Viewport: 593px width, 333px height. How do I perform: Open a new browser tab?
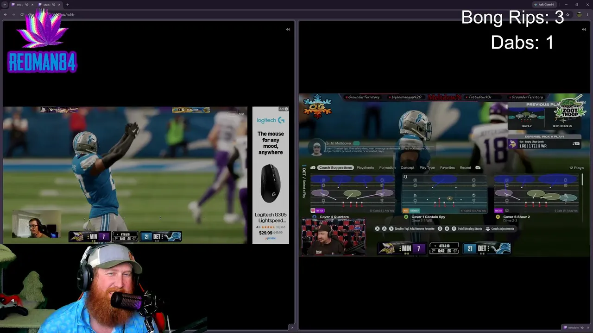(67, 5)
